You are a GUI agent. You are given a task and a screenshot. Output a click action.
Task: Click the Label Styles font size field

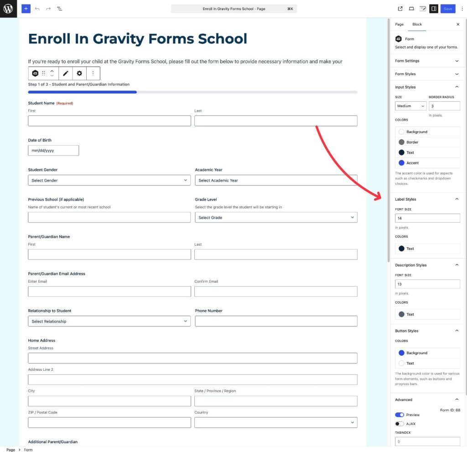pos(427,218)
